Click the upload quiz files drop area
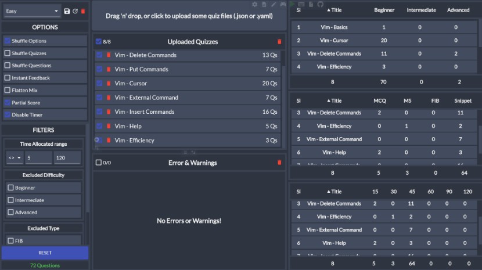 190,16
